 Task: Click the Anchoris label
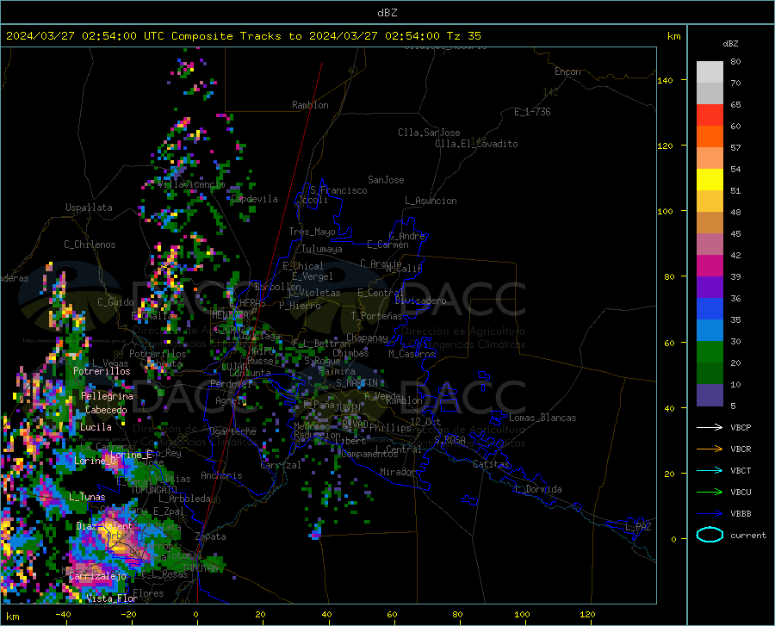coord(221,475)
